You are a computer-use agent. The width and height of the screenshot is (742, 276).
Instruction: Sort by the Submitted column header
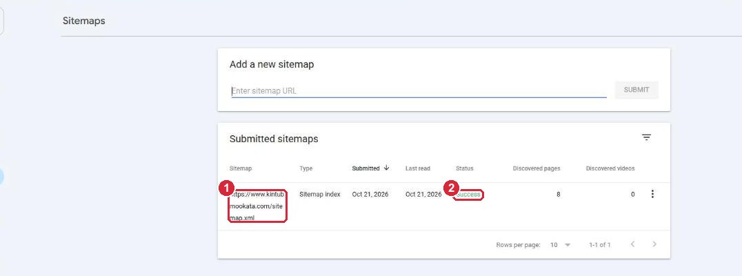coord(365,168)
